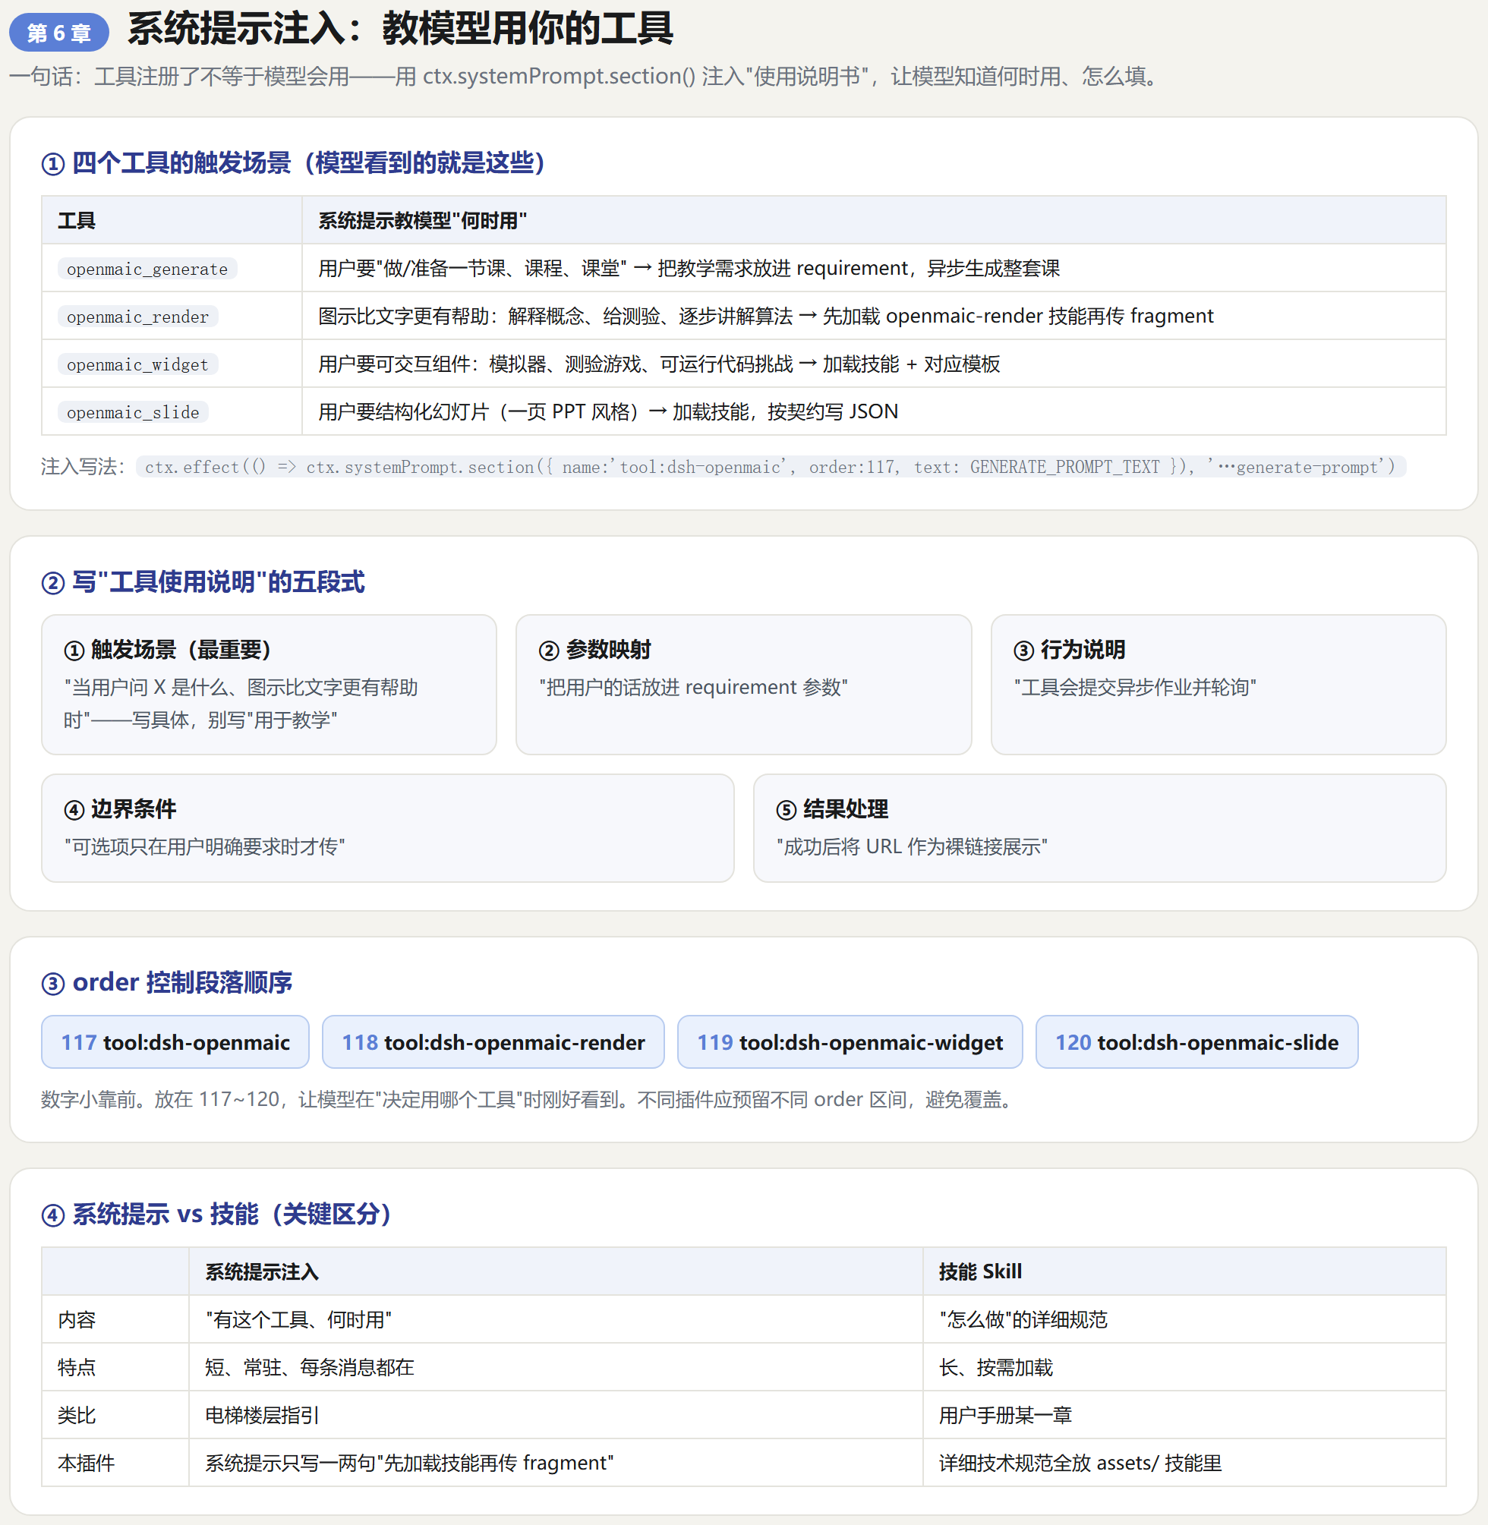
Task: Click the render row description about fragment
Action: click(765, 316)
